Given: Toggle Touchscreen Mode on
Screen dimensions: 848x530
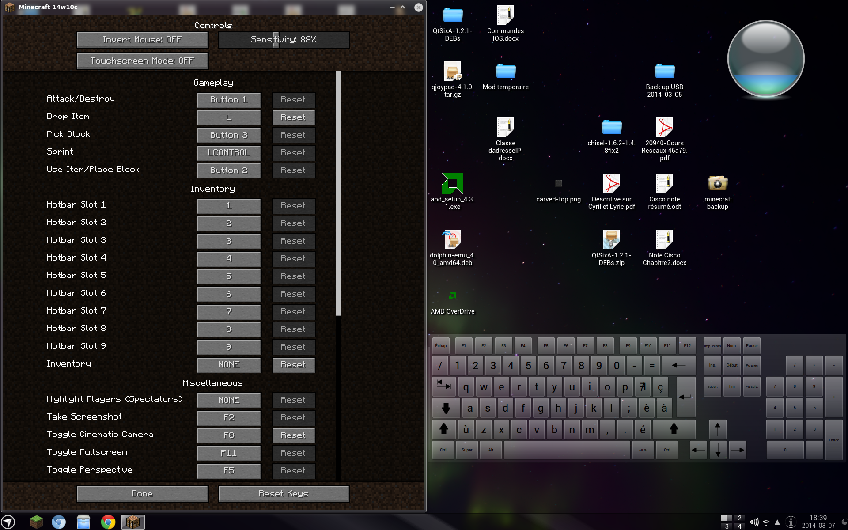Looking at the screenshot, I should coord(142,61).
